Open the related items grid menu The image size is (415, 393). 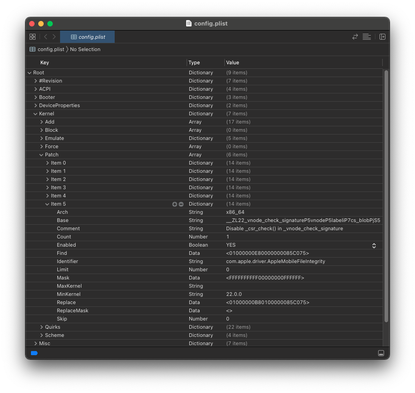point(32,37)
